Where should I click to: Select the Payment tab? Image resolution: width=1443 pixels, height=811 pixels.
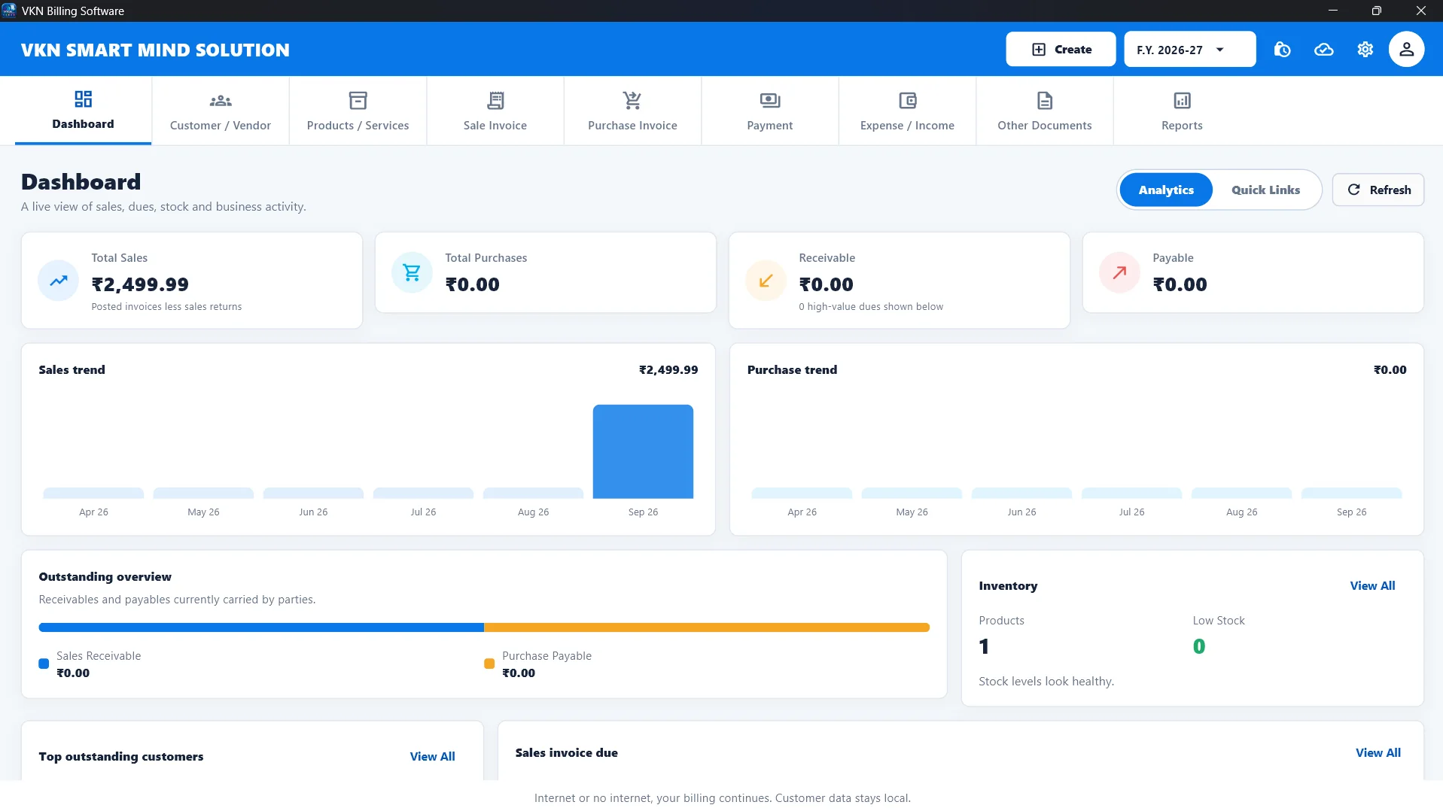click(x=770, y=111)
